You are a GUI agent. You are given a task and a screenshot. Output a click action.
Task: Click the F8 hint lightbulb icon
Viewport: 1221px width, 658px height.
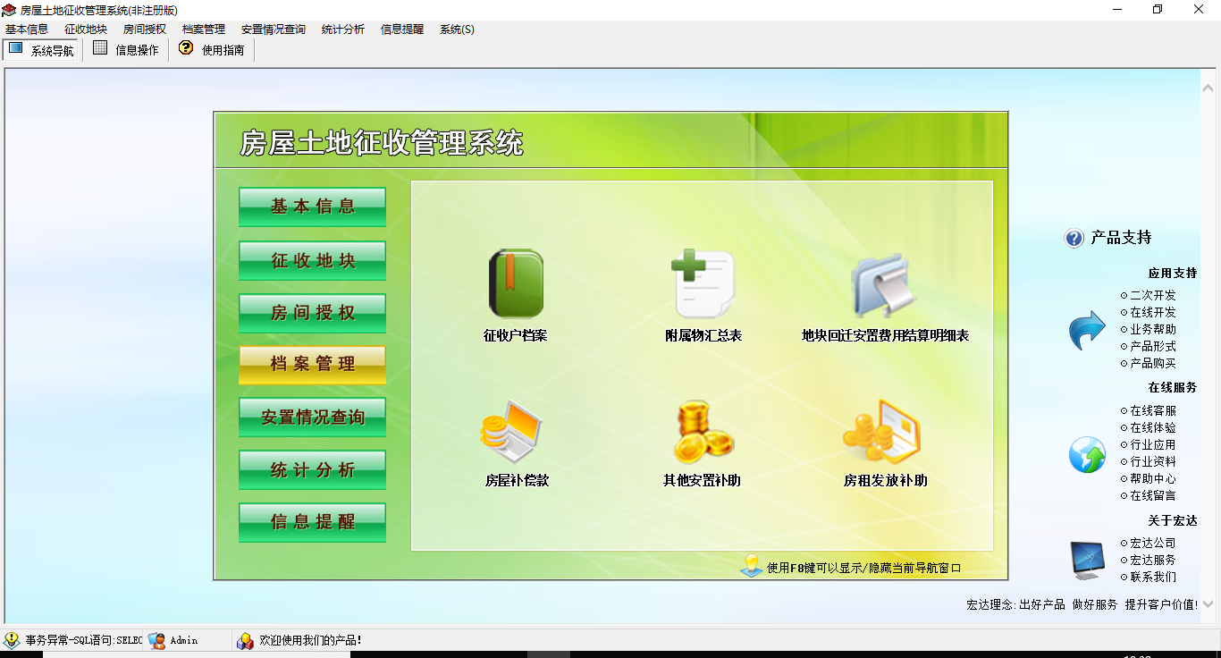pyautogui.click(x=751, y=566)
